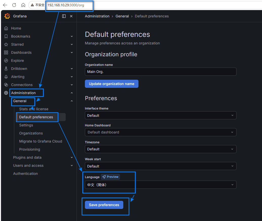Click General breadcrumb link
Screen dimensions: 262x221
(122, 16)
